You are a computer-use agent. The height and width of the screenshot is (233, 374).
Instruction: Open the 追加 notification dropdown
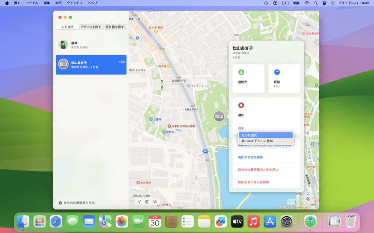tap(241, 128)
